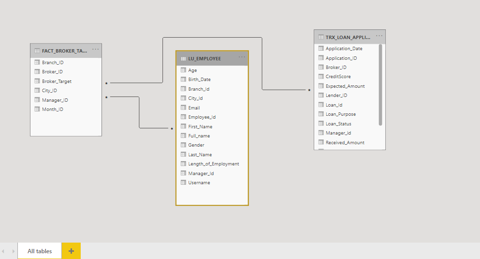Click the column icon beside Broker_Target
Screen dimensions: 480x259
tap(37, 81)
